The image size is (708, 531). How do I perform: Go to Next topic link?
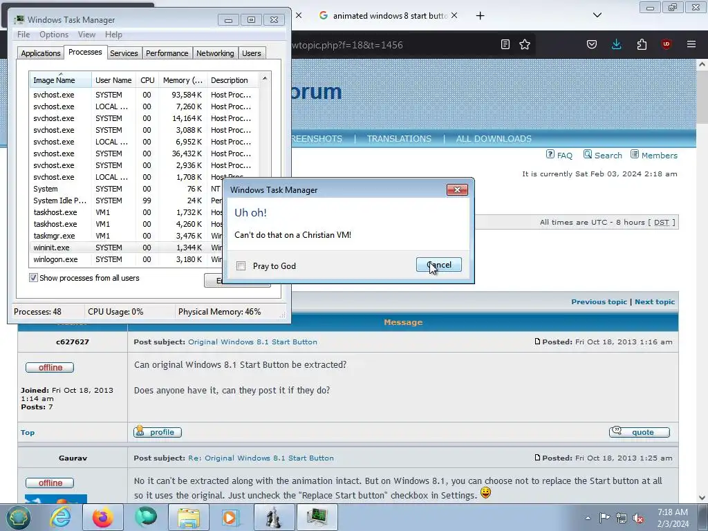coord(655,301)
